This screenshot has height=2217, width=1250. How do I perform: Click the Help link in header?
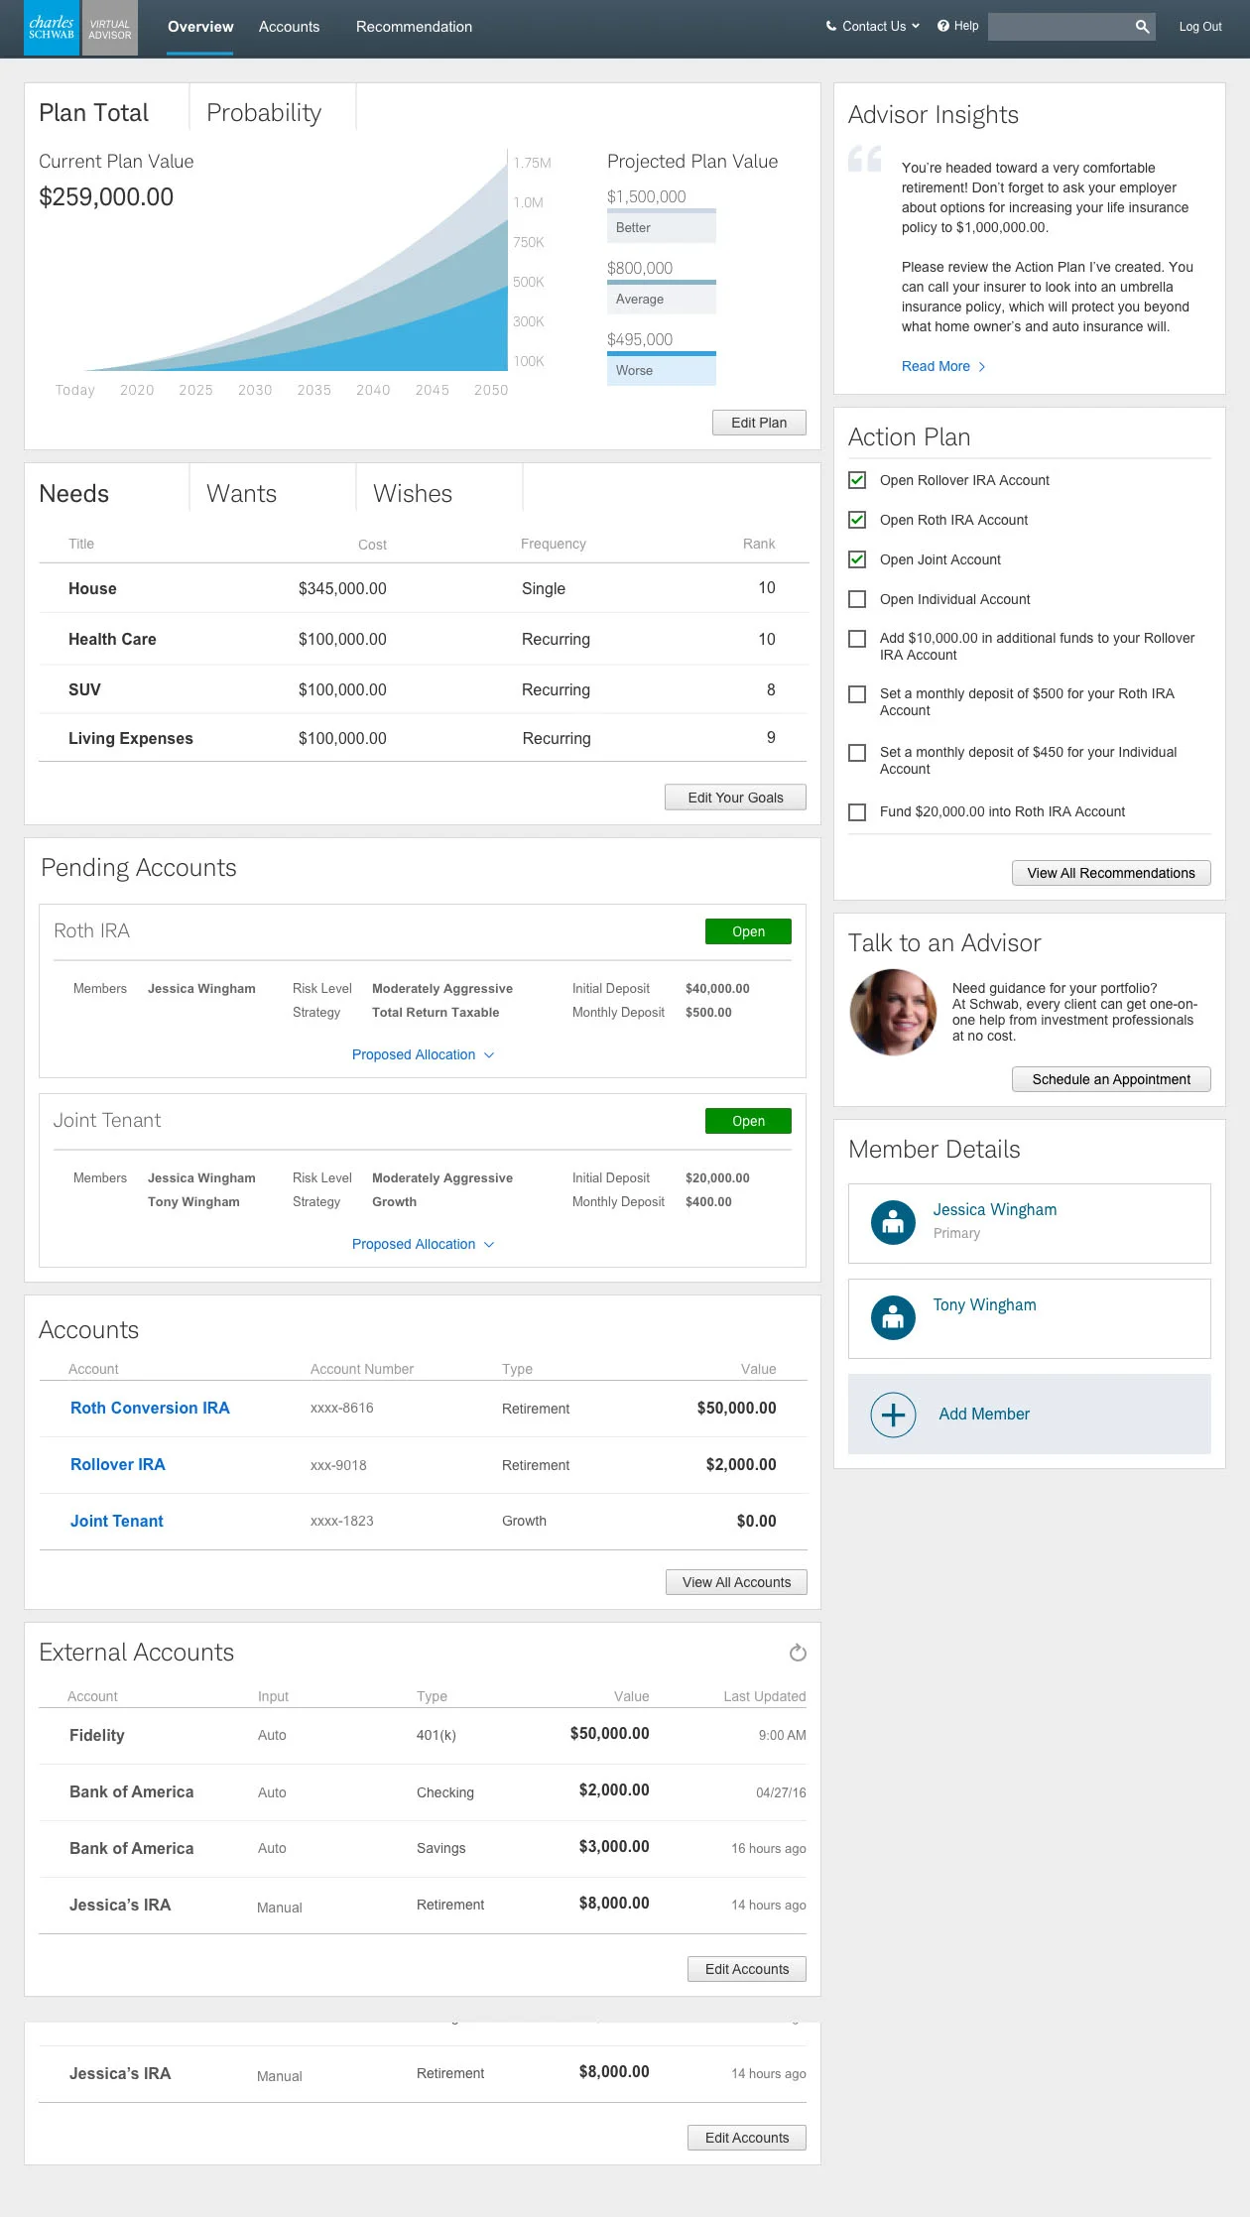pos(966,27)
